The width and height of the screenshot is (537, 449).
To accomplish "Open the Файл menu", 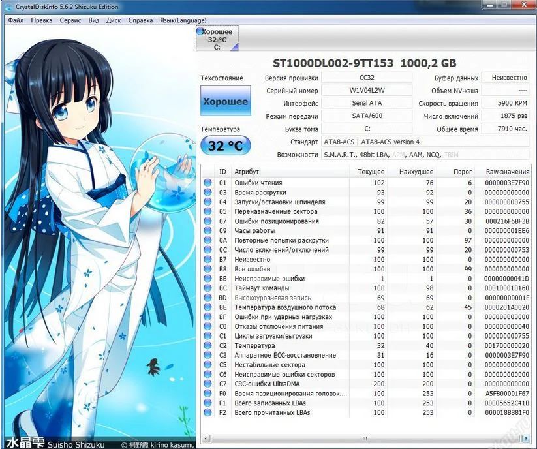I will (16, 20).
